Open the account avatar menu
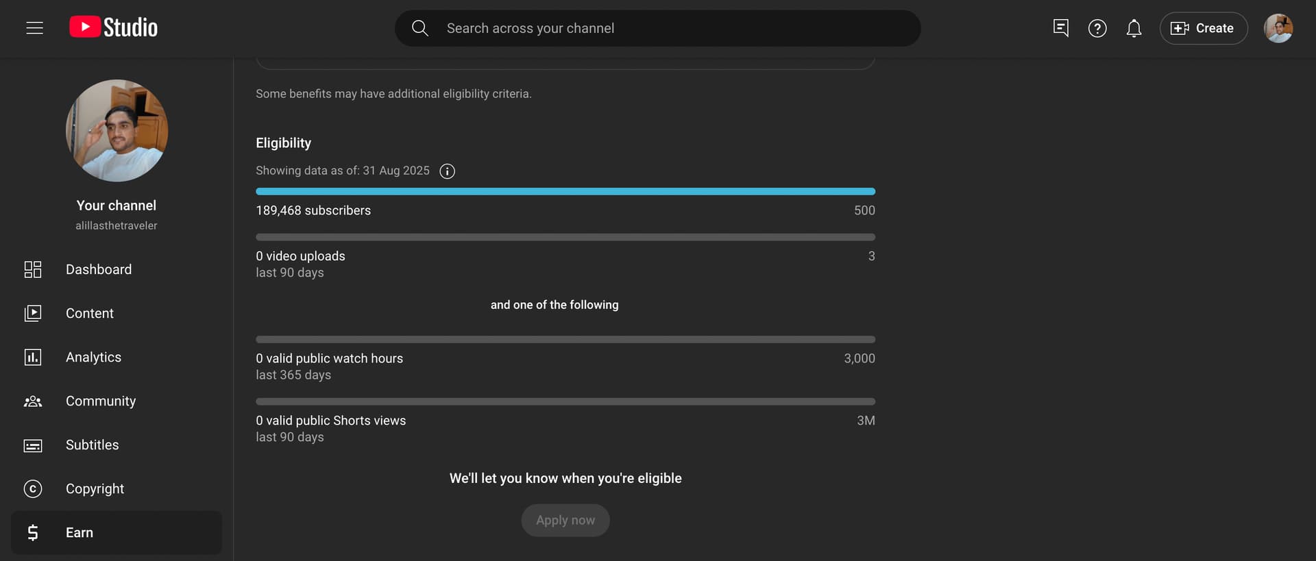 (x=1278, y=28)
